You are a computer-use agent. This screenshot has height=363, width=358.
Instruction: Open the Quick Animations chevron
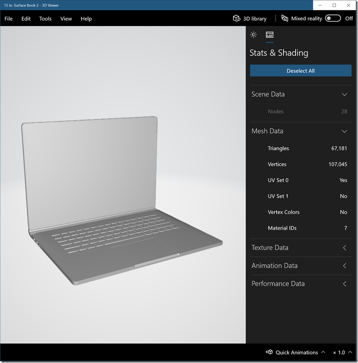[x=323, y=352]
